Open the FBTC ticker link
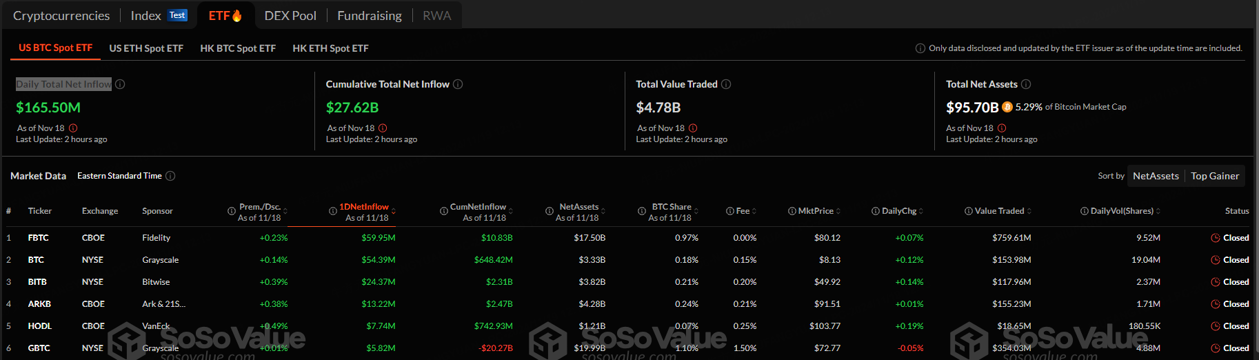Image resolution: width=1259 pixels, height=360 pixels. [x=39, y=238]
